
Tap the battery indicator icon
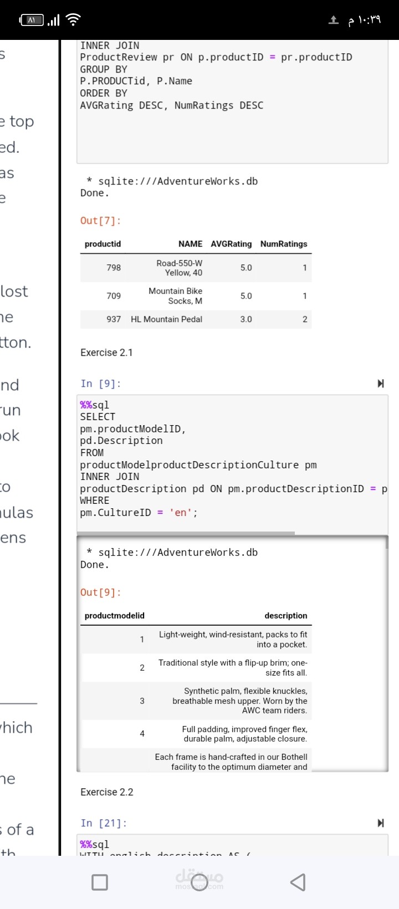(32, 21)
